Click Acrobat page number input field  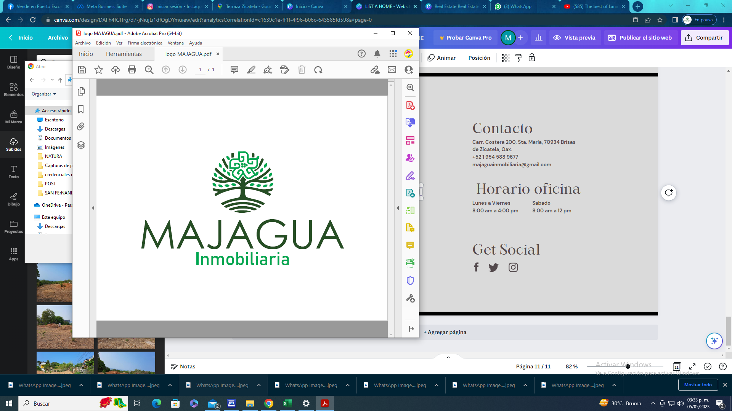(x=200, y=70)
